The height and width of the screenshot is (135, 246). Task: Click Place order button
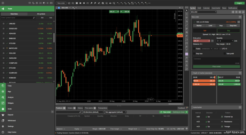[216, 67]
